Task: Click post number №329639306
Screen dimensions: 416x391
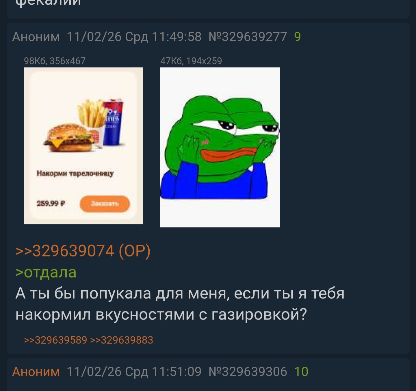Action: [x=248, y=372]
